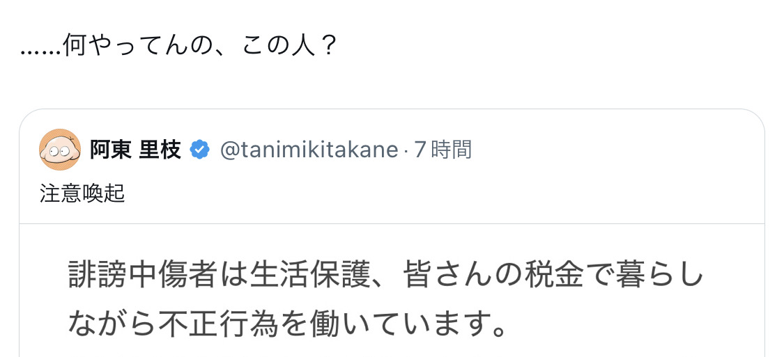Open the 阿東 里枝 profile name
Image resolution: width=784 pixels, height=357 pixels.
[135, 150]
